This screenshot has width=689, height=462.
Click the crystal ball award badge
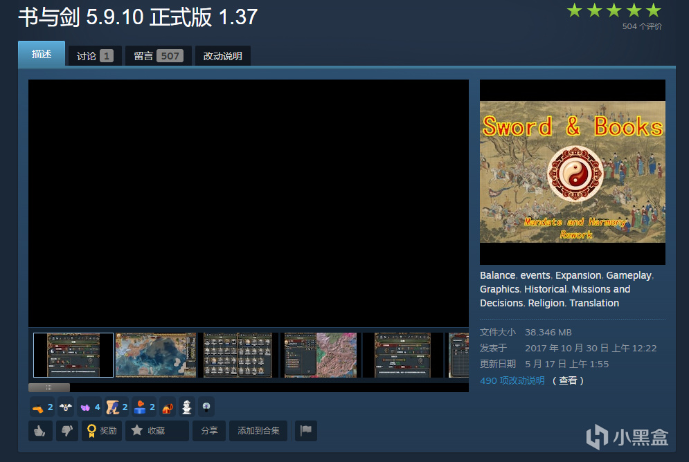[x=206, y=407]
